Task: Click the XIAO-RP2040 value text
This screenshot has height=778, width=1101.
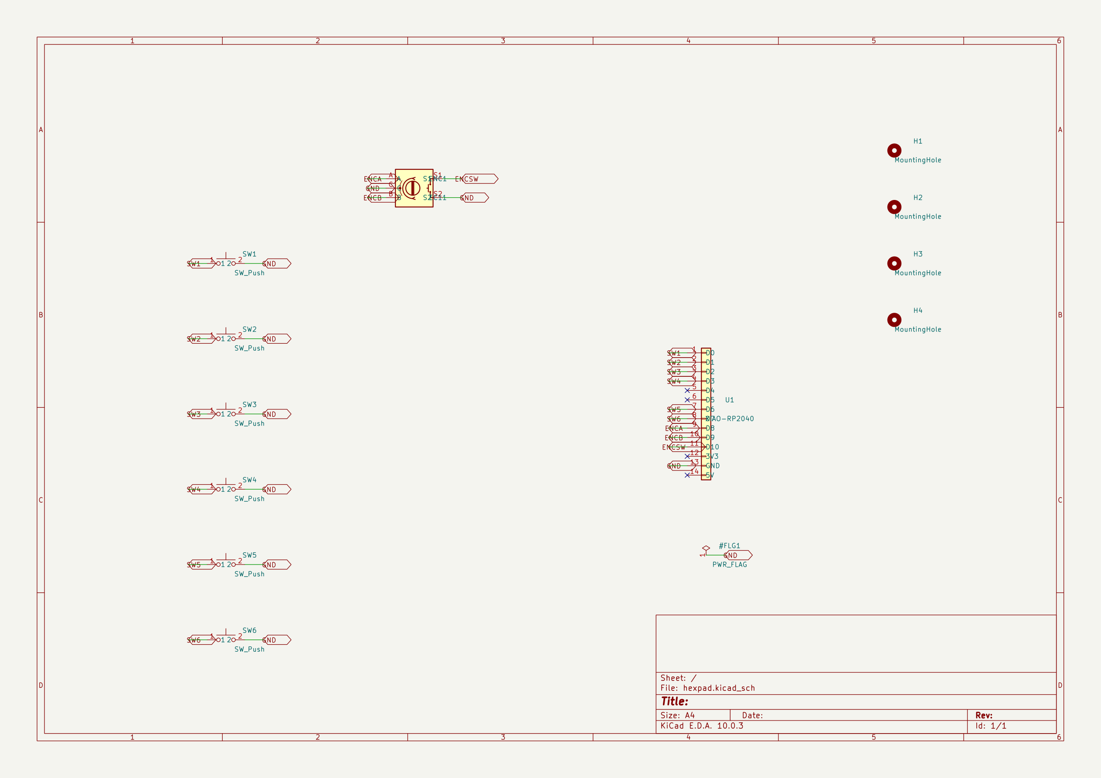Action: pos(729,419)
